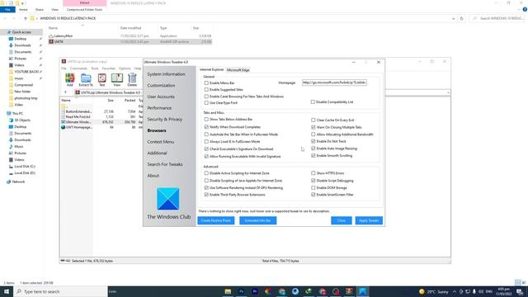Screen dimensions: 528x297
Task: Select the Ultimate Windows Tweaker executable in WinRAR
Action: [78, 122]
